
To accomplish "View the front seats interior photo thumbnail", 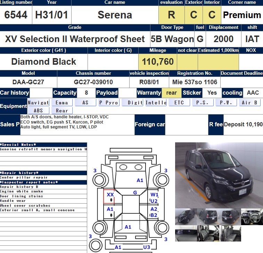I will [x=208, y=234].
